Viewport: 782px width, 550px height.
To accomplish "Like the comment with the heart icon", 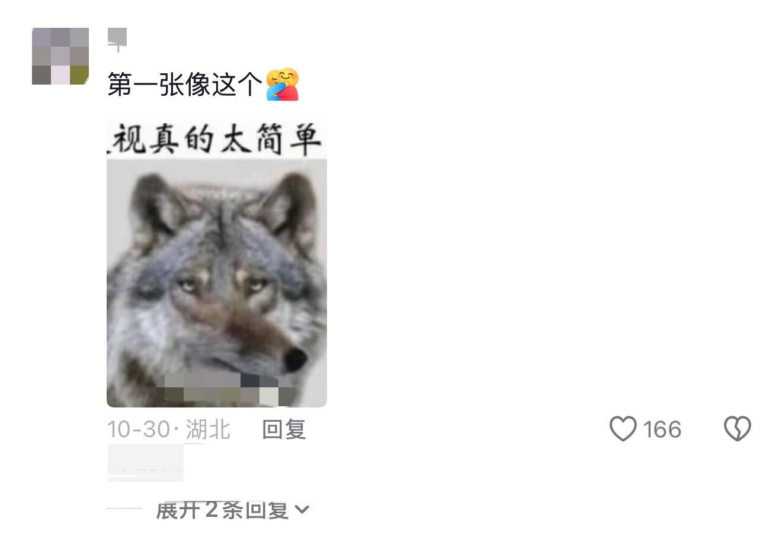I will pos(623,429).
